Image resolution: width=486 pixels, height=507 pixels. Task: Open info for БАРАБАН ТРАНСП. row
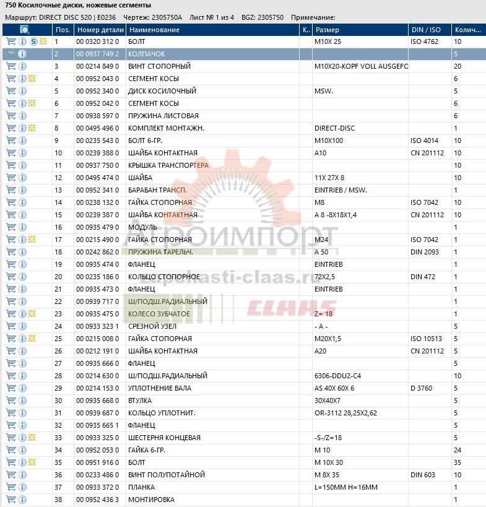coord(22,190)
